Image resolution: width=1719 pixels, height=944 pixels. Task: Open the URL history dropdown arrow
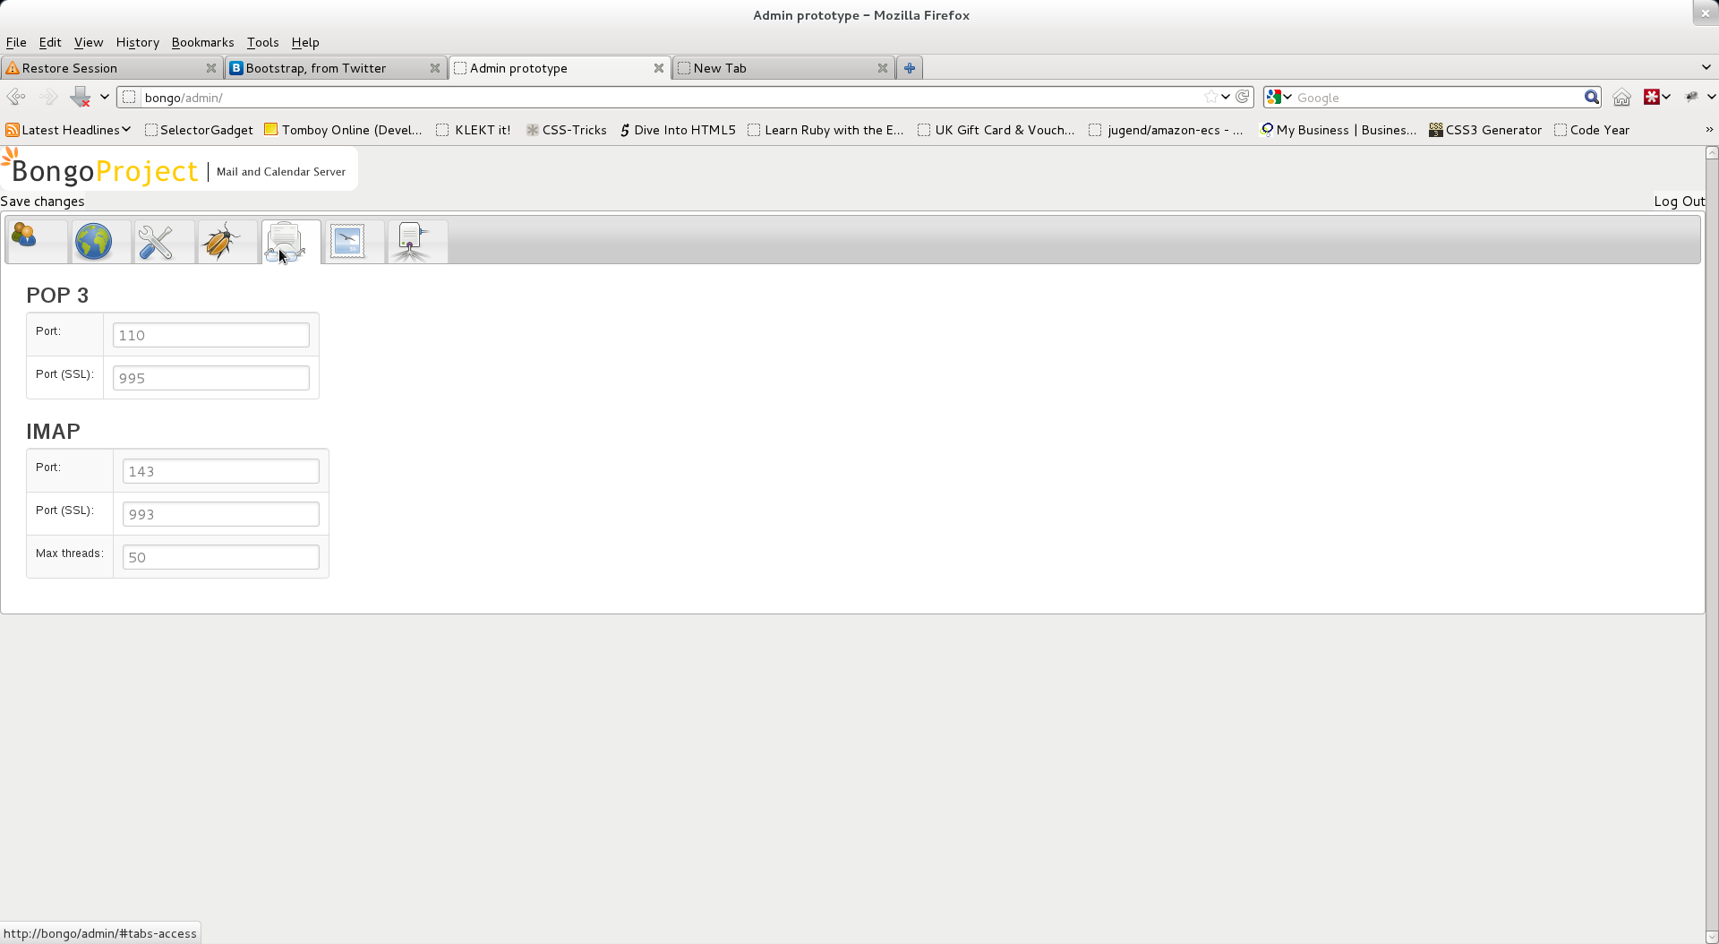pos(1226,97)
